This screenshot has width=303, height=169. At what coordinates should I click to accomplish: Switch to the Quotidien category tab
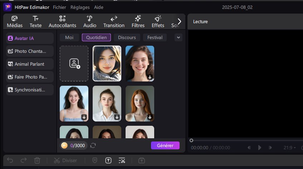coord(97,38)
